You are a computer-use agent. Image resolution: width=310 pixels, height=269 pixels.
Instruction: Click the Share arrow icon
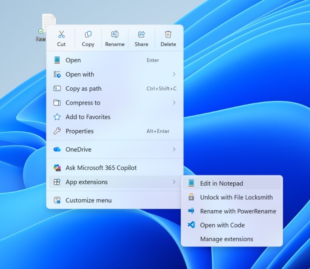pos(142,34)
